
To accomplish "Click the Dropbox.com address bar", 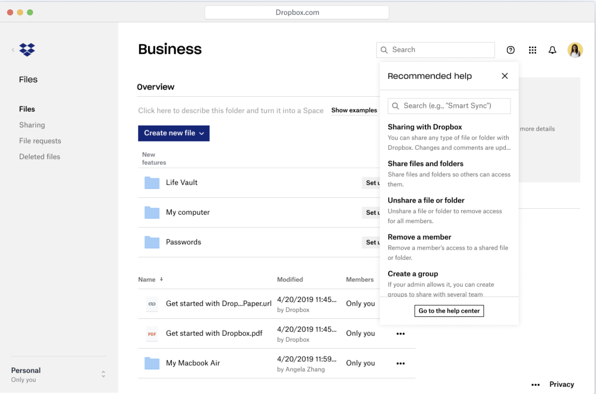I will click(297, 13).
